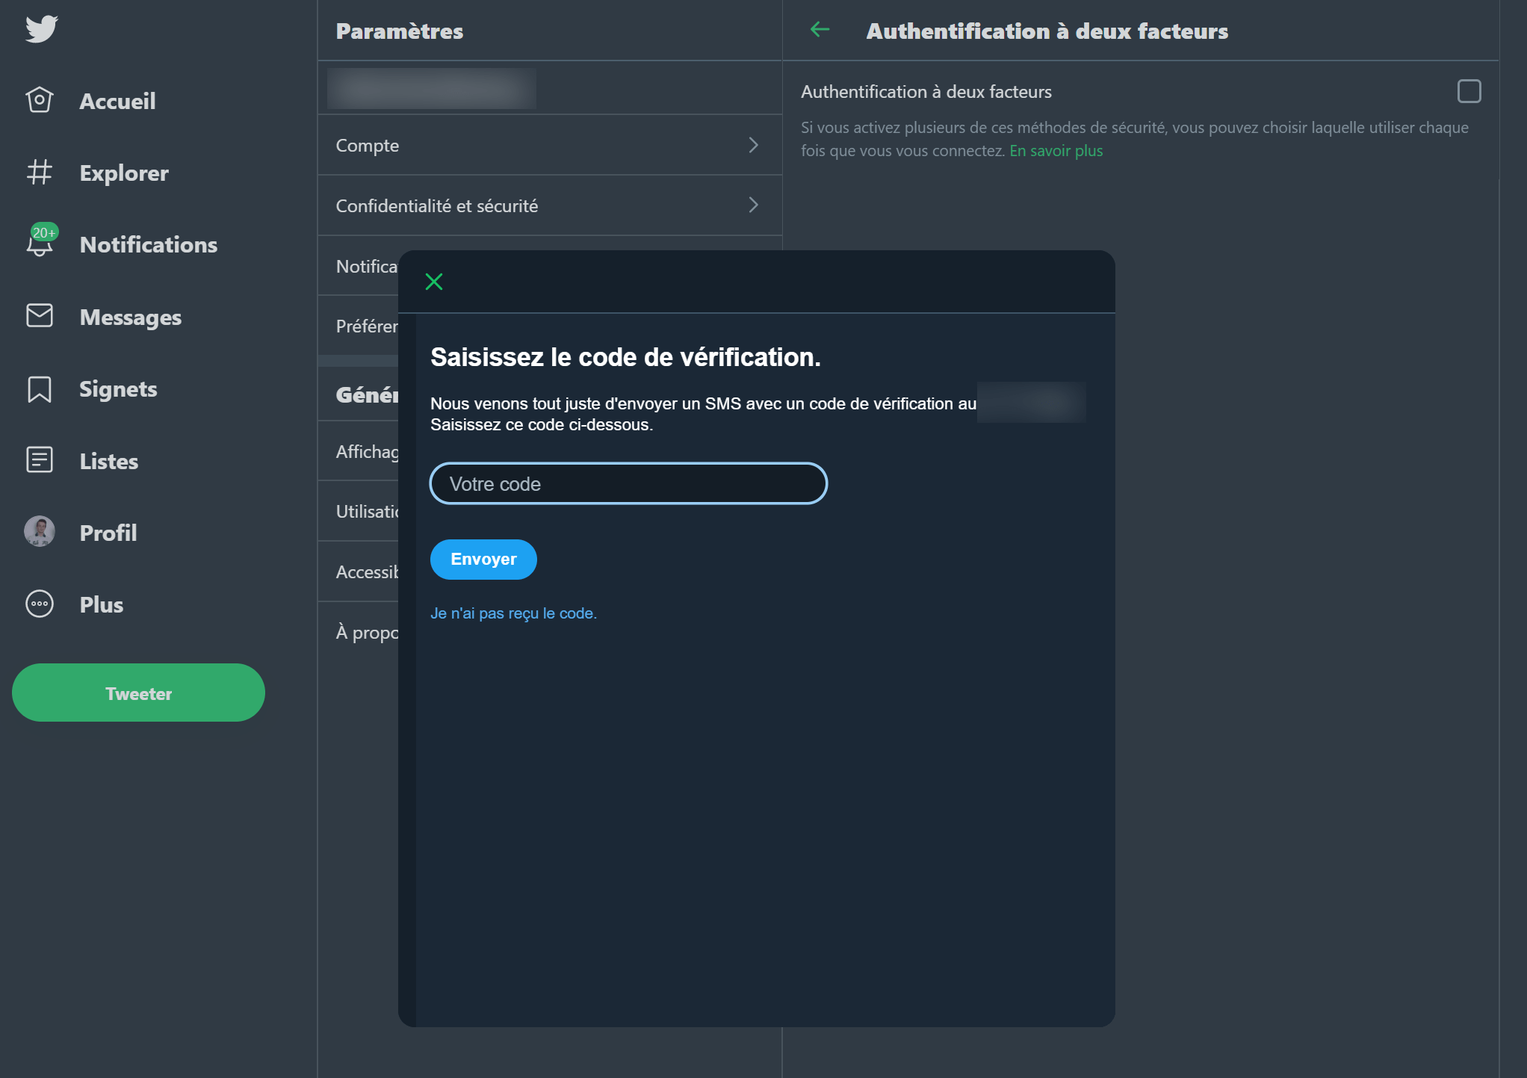Screen dimensions: 1527x1078
Task: Open Listes icon in sidebar
Action: pyautogui.click(x=40, y=460)
